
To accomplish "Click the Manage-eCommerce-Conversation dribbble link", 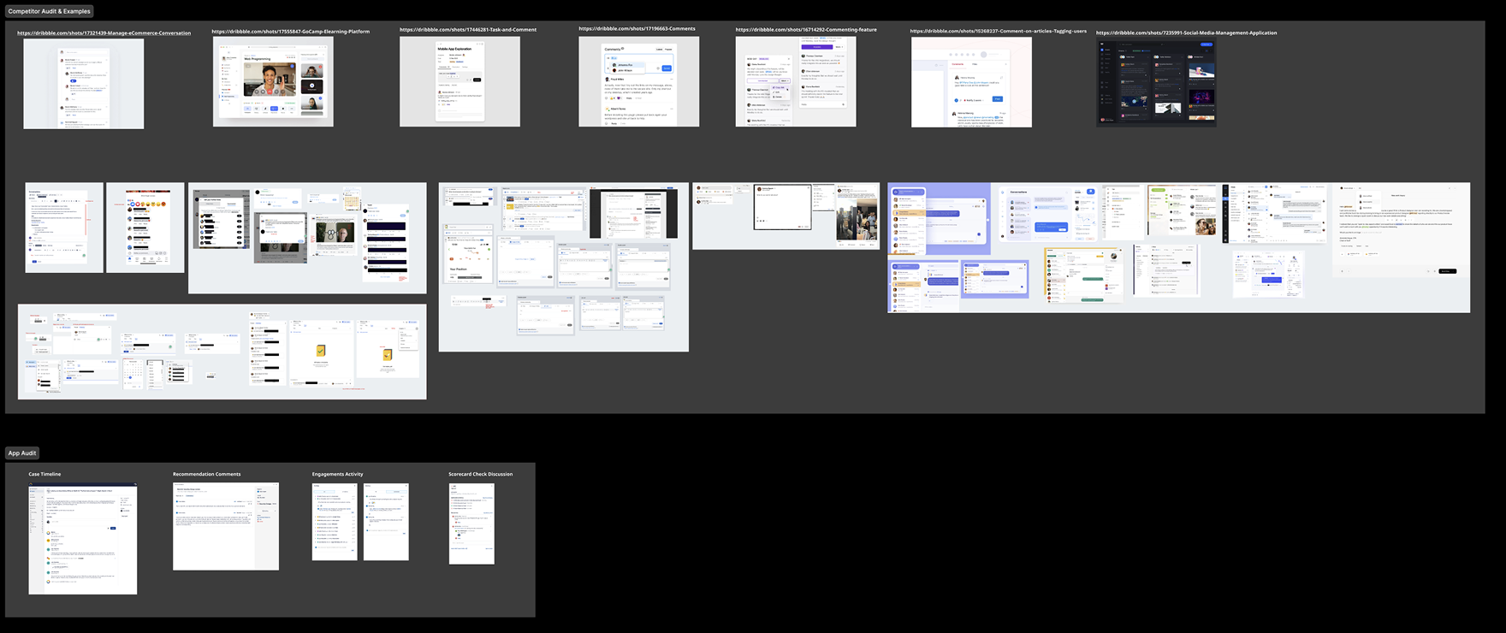I will click(104, 33).
